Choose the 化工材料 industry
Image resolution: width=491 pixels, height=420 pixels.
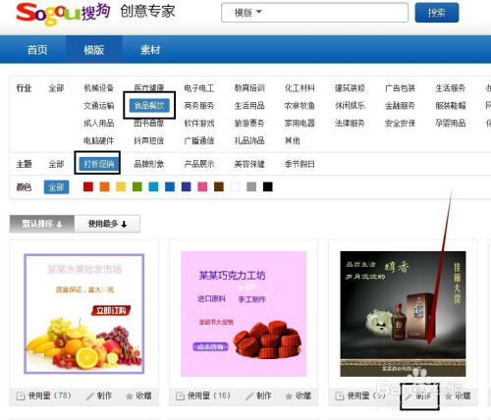(300, 88)
